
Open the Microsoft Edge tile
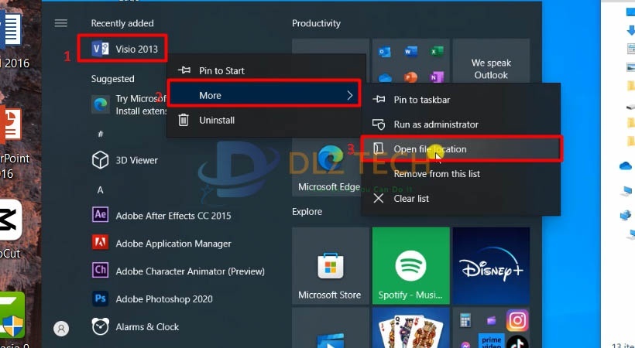click(x=327, y=167)
